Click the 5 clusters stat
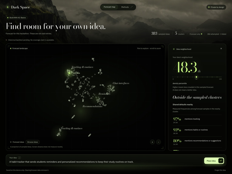Screen dimensions: 232x174 (x=180, y=33)
